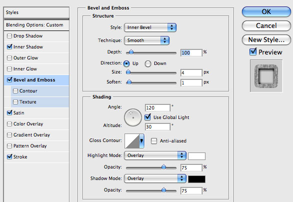Click the Soften slider handle
Viewport: 293px width, 202px height.
[x=129, y=82]
